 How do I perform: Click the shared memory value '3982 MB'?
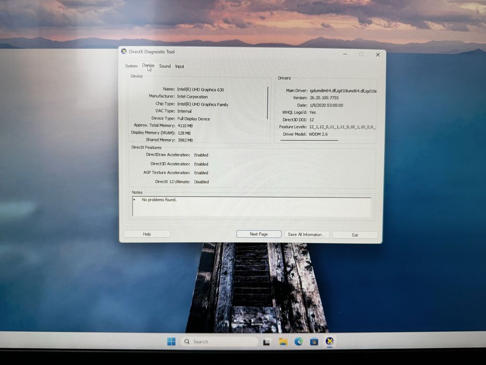pyautogui.click(x=185, y=140)
